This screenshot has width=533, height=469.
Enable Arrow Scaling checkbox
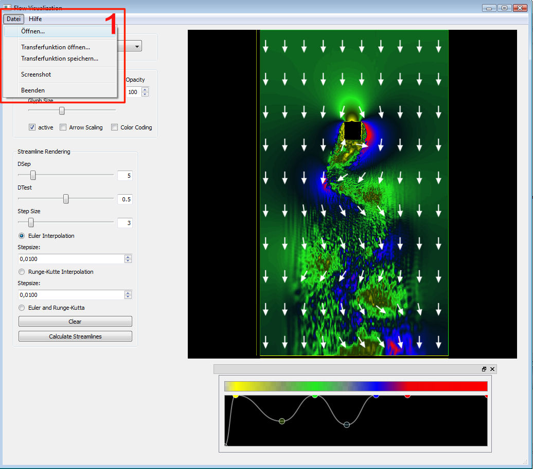[63, 127]
